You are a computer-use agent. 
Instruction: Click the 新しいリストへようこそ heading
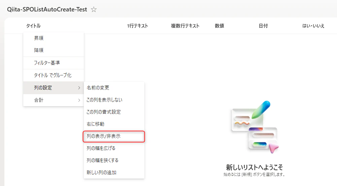tap(254, 167)
